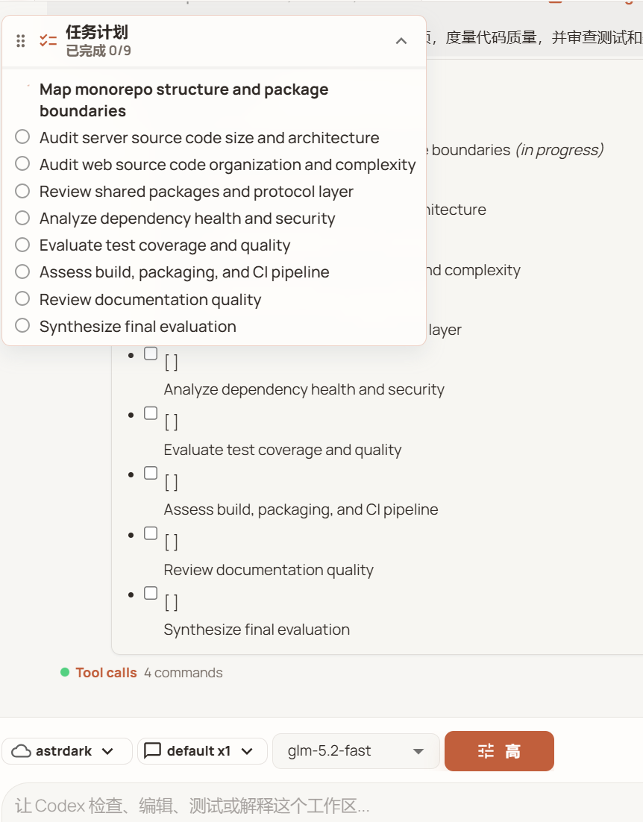Click the checklist icon beside 任务计划

click(x=48, y=40)
